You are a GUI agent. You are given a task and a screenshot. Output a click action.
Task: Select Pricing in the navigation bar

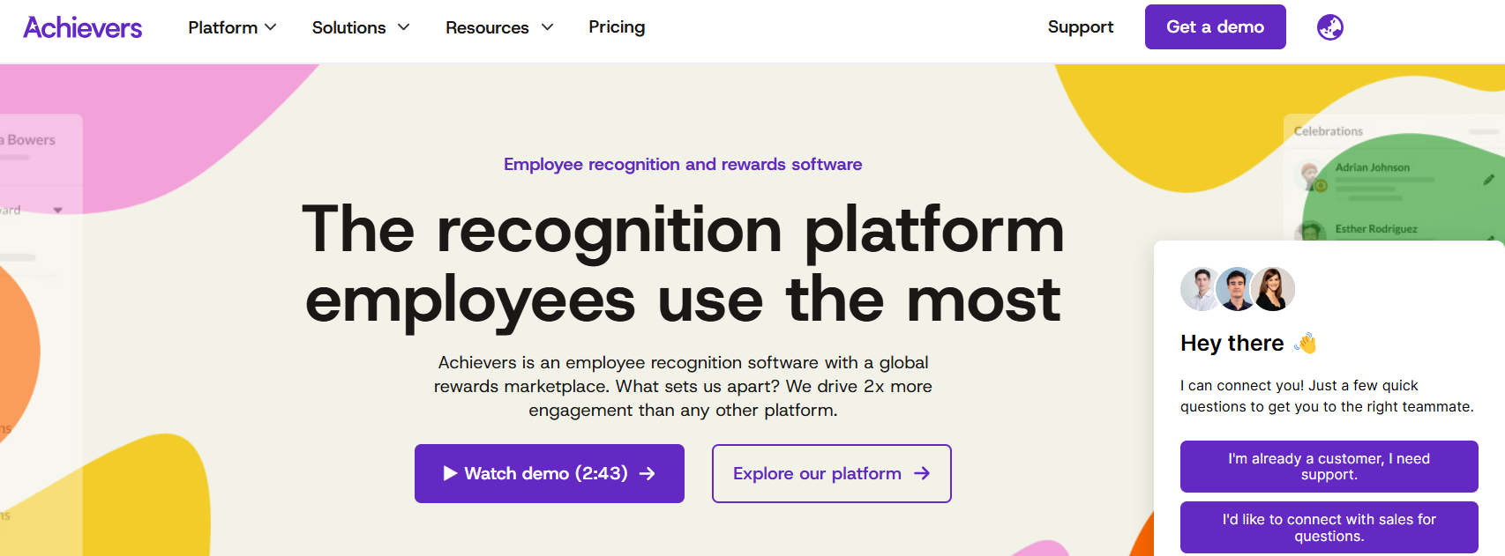click(x=616, y=27)
